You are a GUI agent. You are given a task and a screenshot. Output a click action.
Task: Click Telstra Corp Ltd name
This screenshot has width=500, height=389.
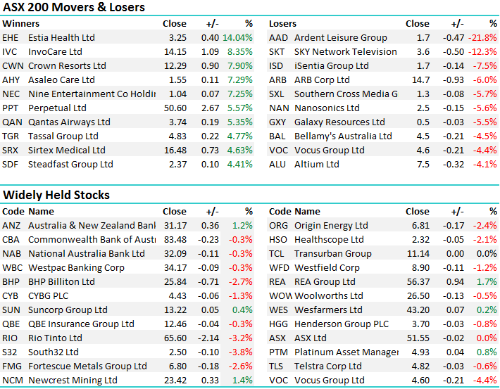coord(328,366)
